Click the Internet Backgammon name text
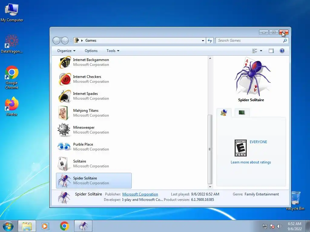310x232 pixels. [x=91, y=60]
